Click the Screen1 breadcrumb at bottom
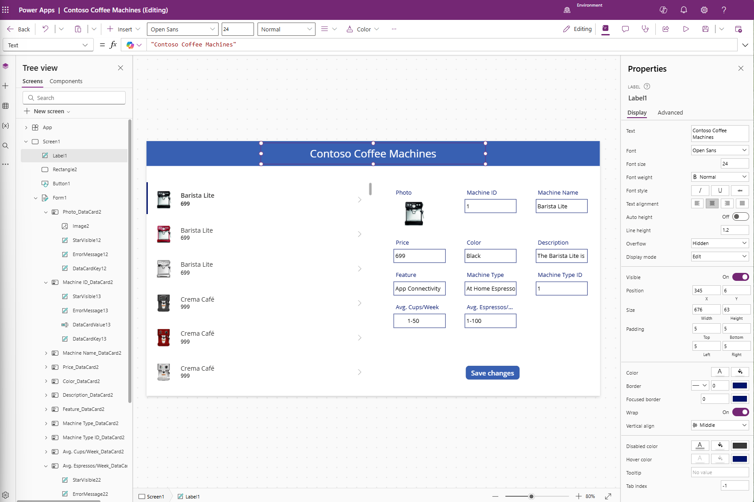Image resolution: width=754 pixels, height=502 pixels. pyautogui.click(x=151, y=497)
